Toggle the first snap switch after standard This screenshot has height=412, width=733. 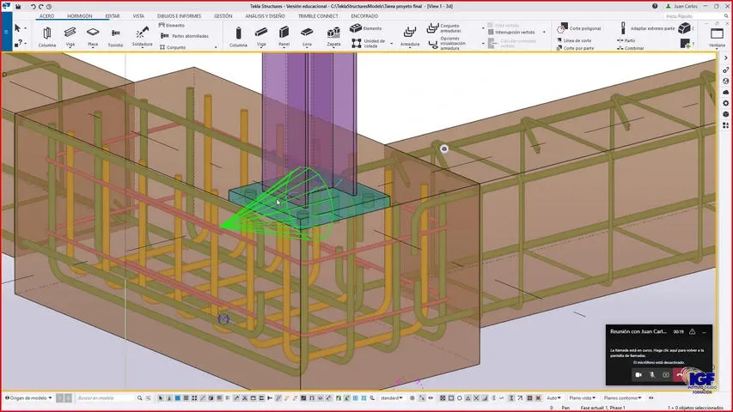click(x=412, y=398)
